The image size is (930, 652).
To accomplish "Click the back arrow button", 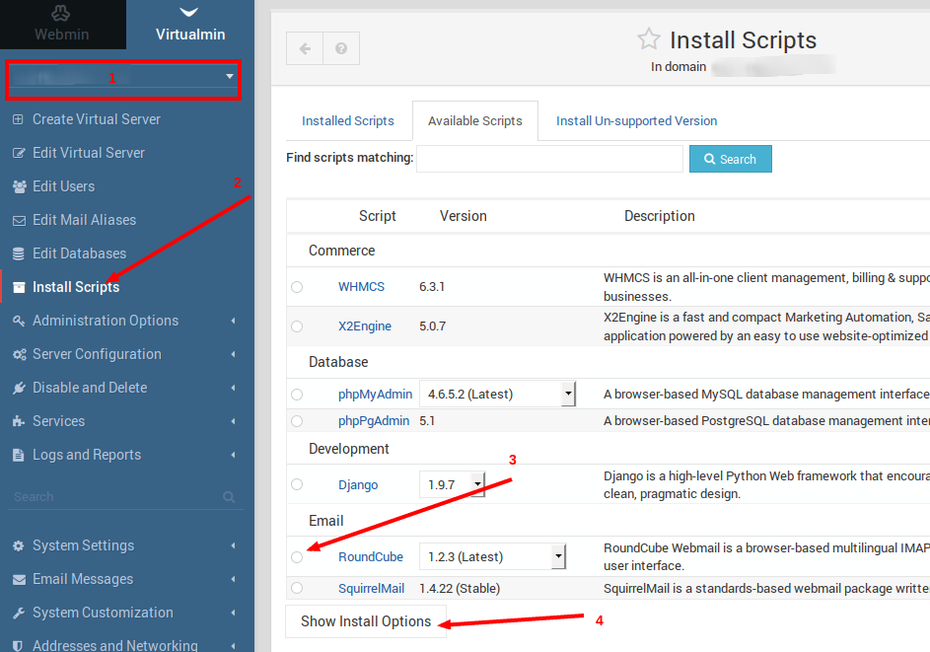I will (x=305, y=48).
